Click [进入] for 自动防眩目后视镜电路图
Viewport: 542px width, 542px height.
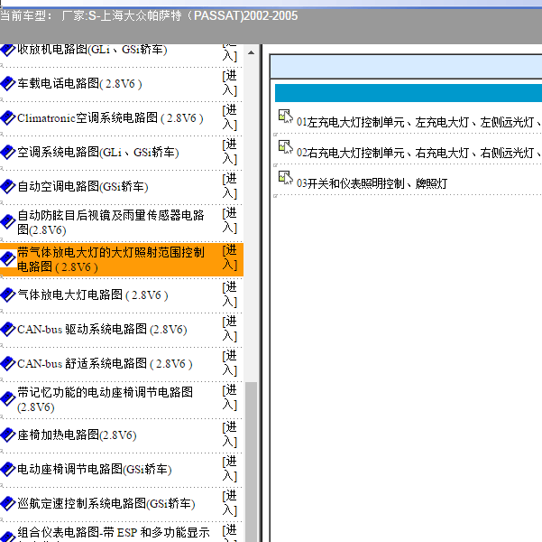click(230, 220)
